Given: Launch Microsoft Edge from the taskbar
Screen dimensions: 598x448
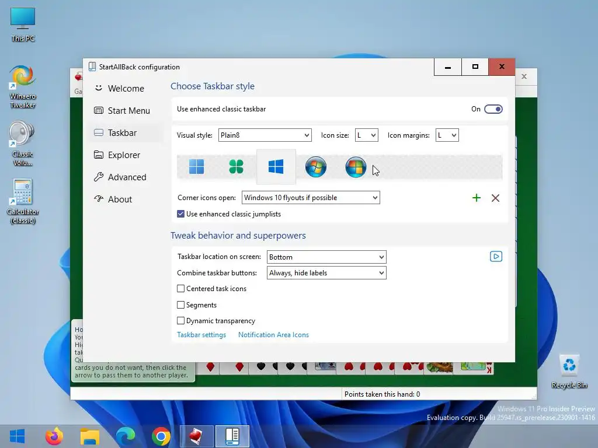Looking at the screenshot, I should tap(125, 436).
